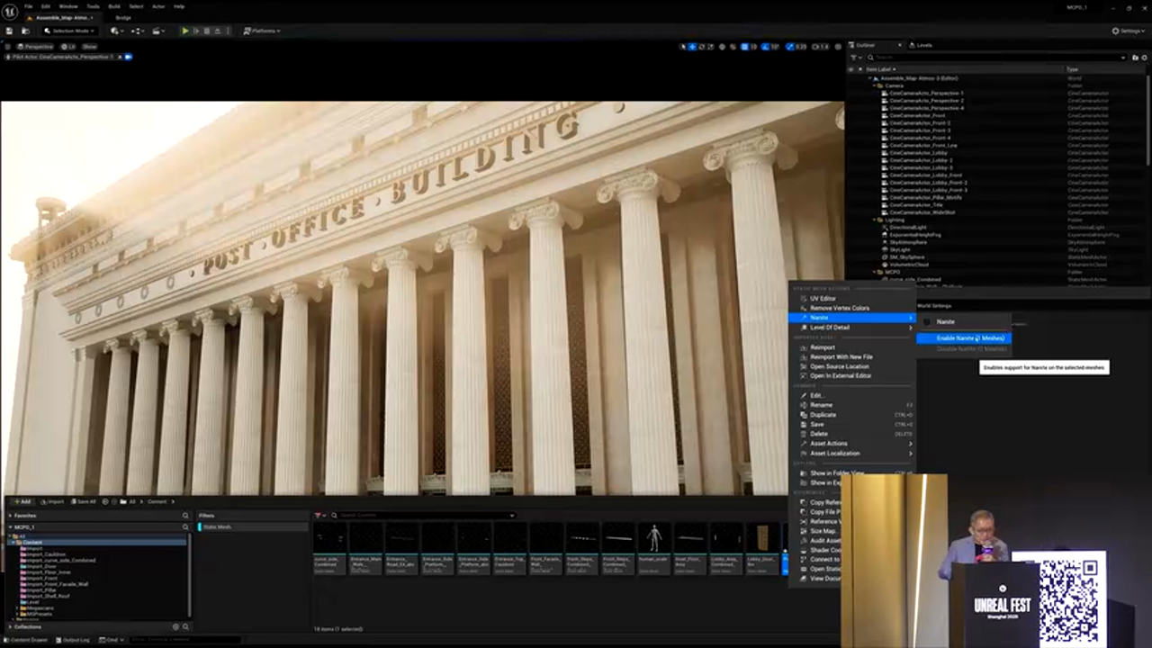Click the Import button in Content Browser
Screen dimensions: 1152x648
coord(51,501)
